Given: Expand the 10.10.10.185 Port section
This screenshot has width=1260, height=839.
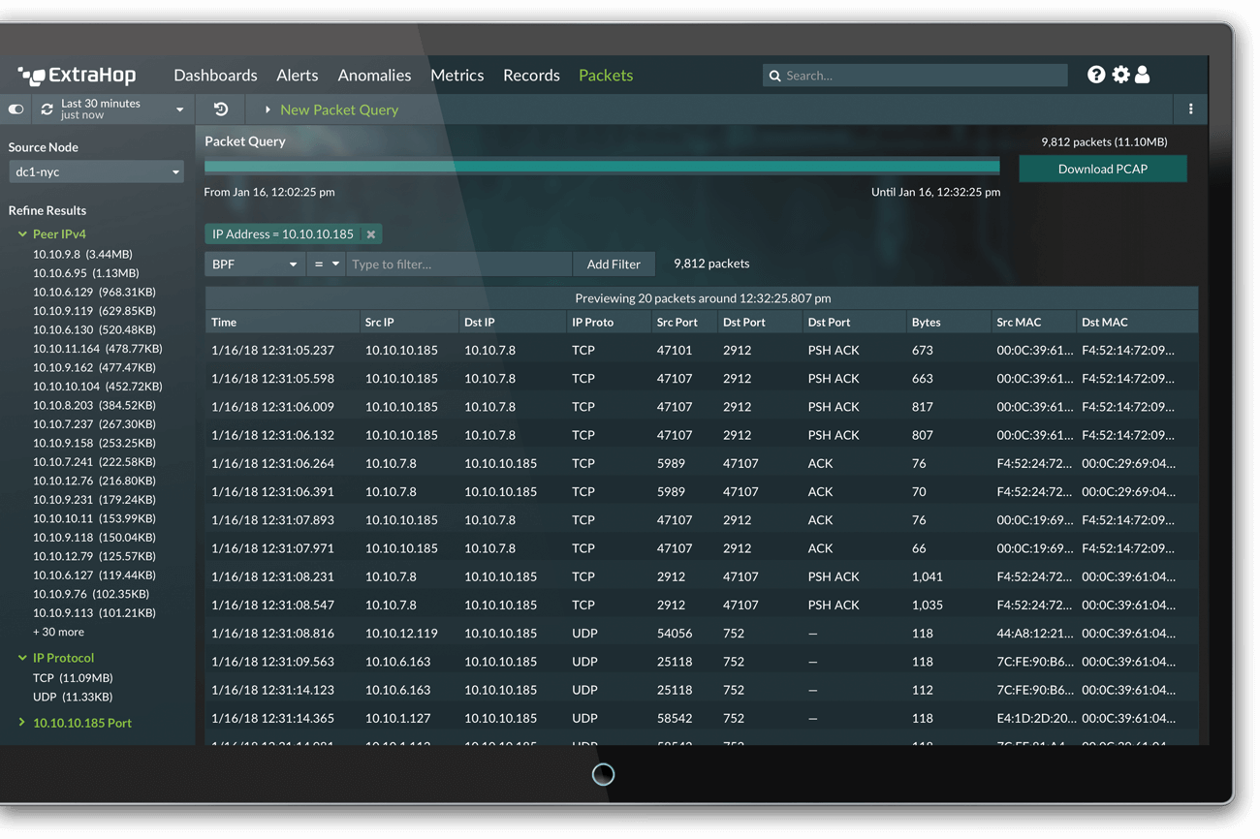Looking at the screenshot, I should click(x=23, y=723).
